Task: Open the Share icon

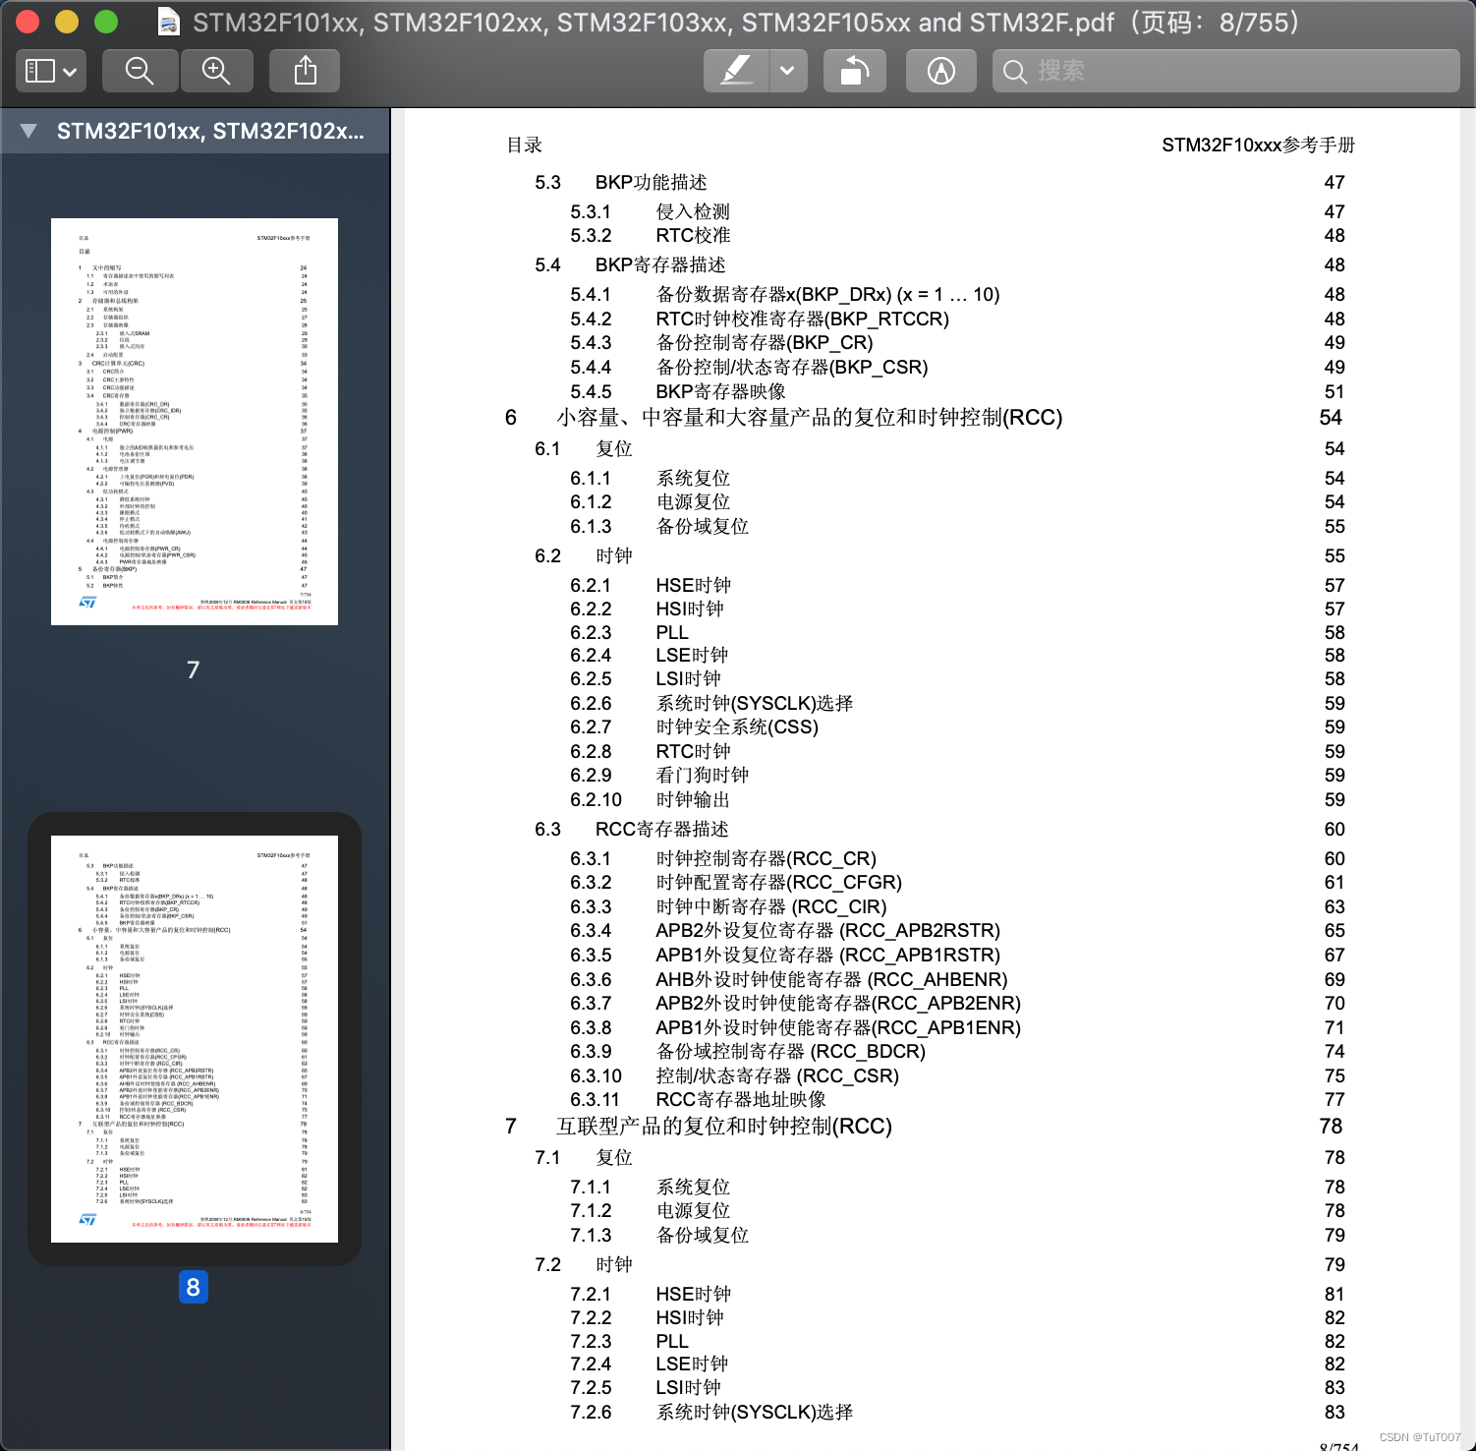Action: point(304,70)
